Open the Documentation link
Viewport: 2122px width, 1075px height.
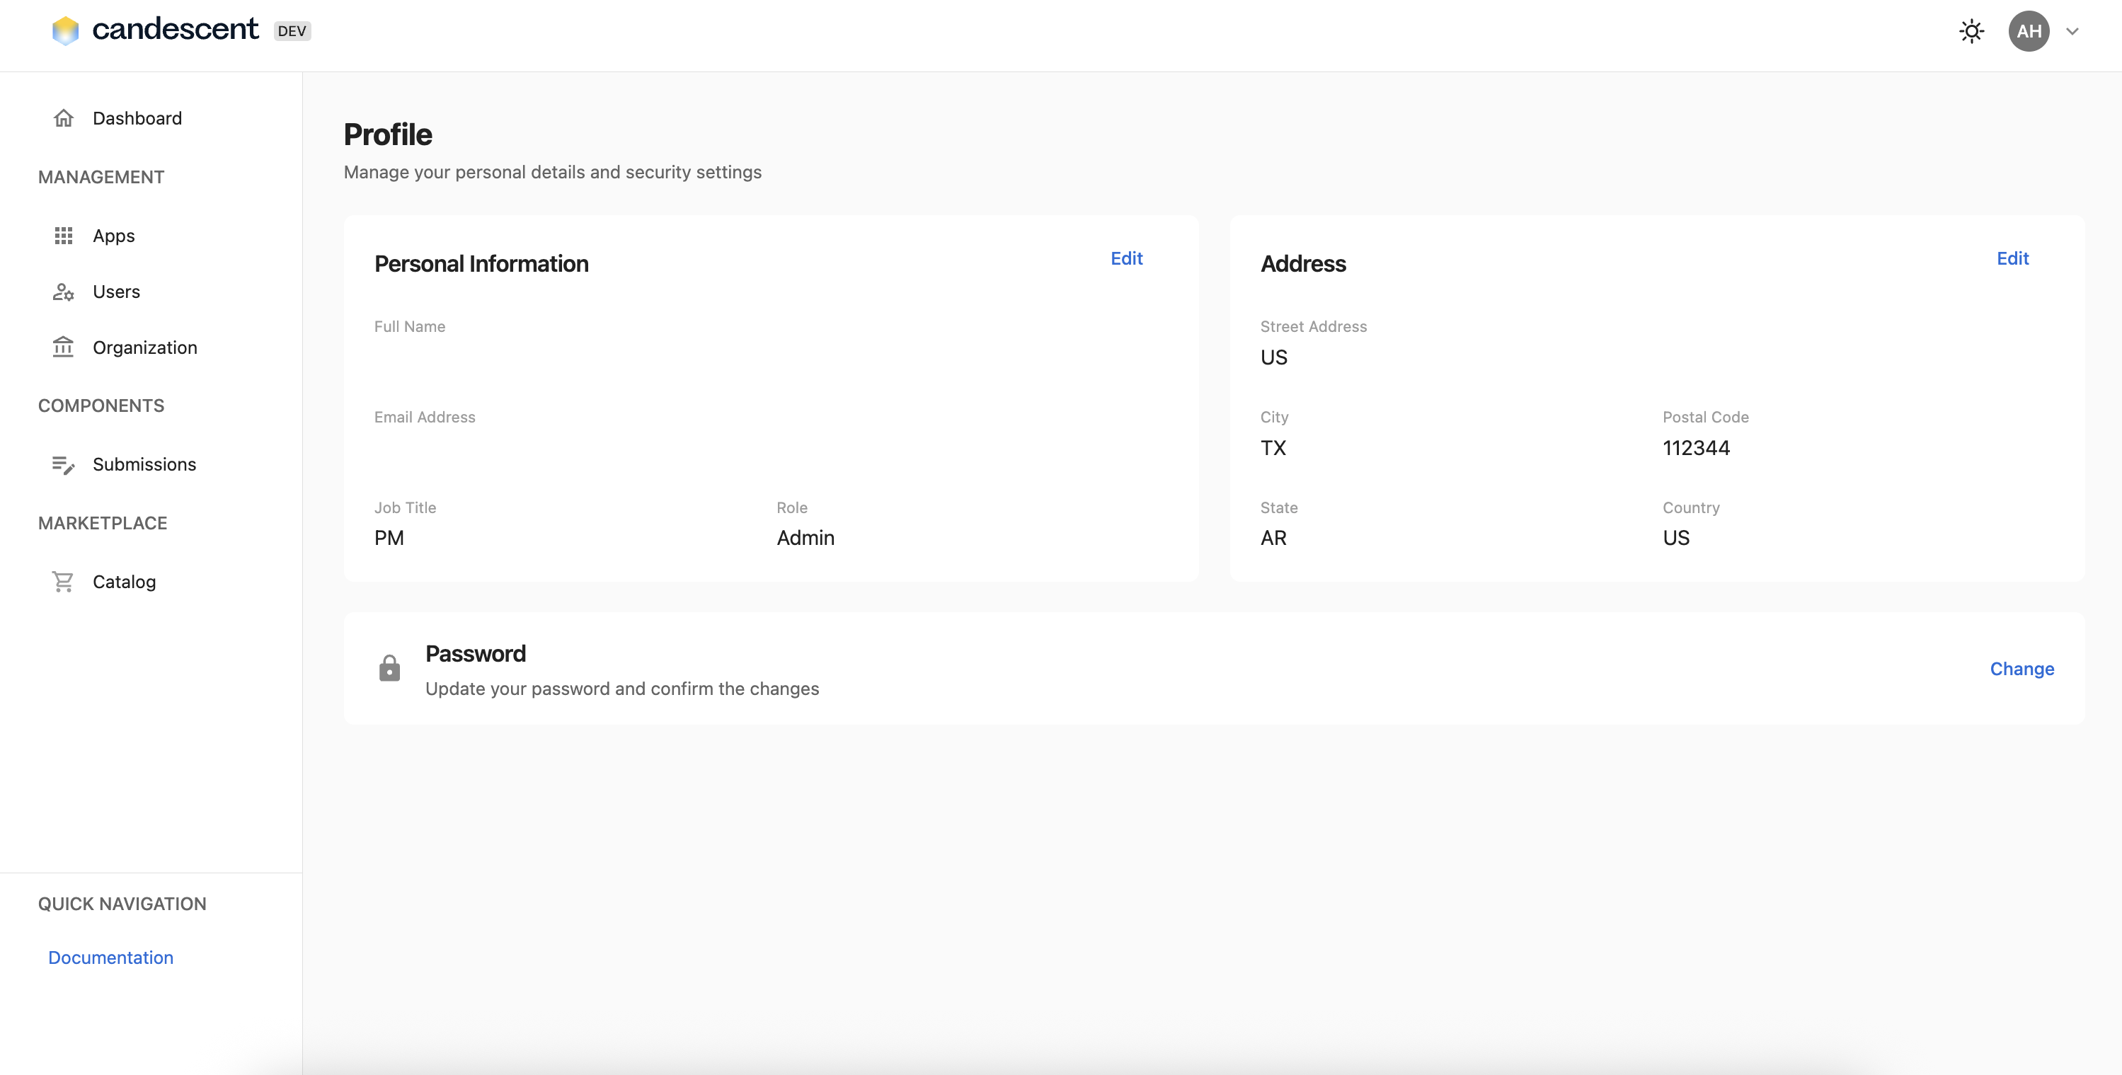click(x=110, y=958)
